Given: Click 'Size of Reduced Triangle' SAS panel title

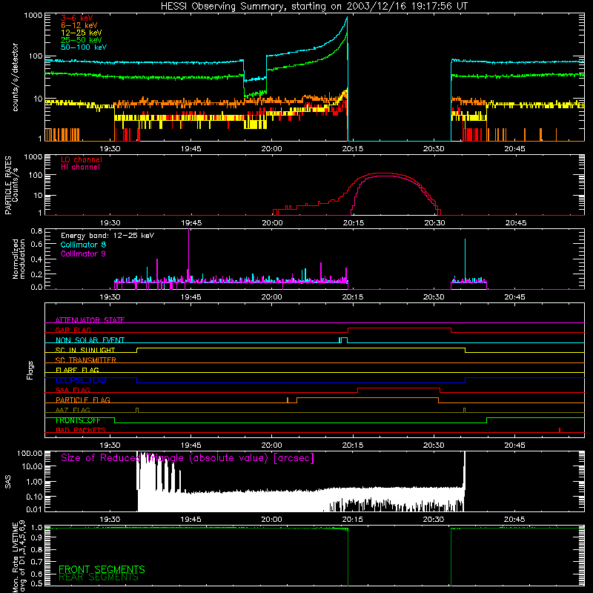Looking at the screenshot, I should point(188,458).
